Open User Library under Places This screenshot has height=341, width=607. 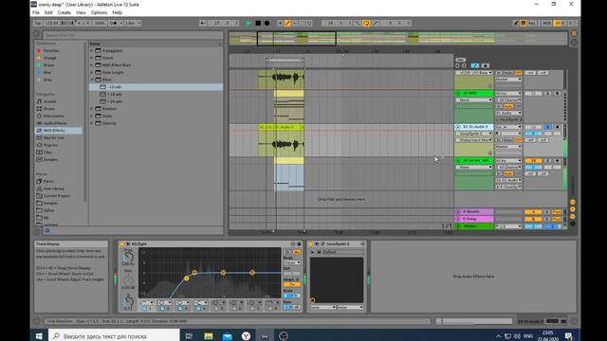53,188
